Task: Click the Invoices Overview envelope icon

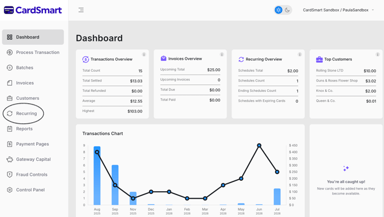Action: click(163, 59)
